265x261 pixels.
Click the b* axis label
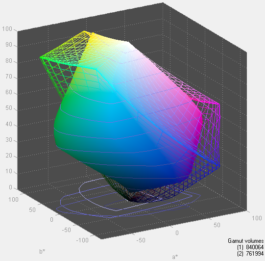click(42, 252)
